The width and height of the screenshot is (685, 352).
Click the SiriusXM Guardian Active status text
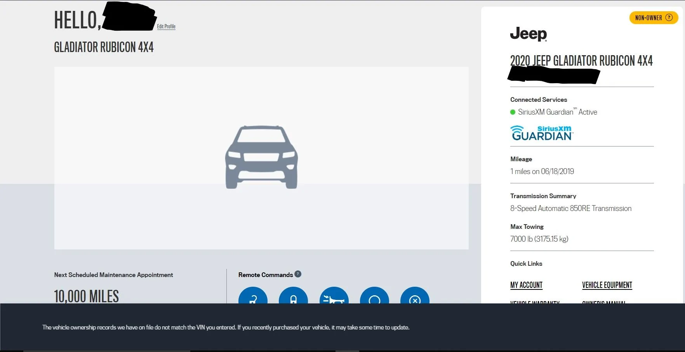click(x=557, y=112)
